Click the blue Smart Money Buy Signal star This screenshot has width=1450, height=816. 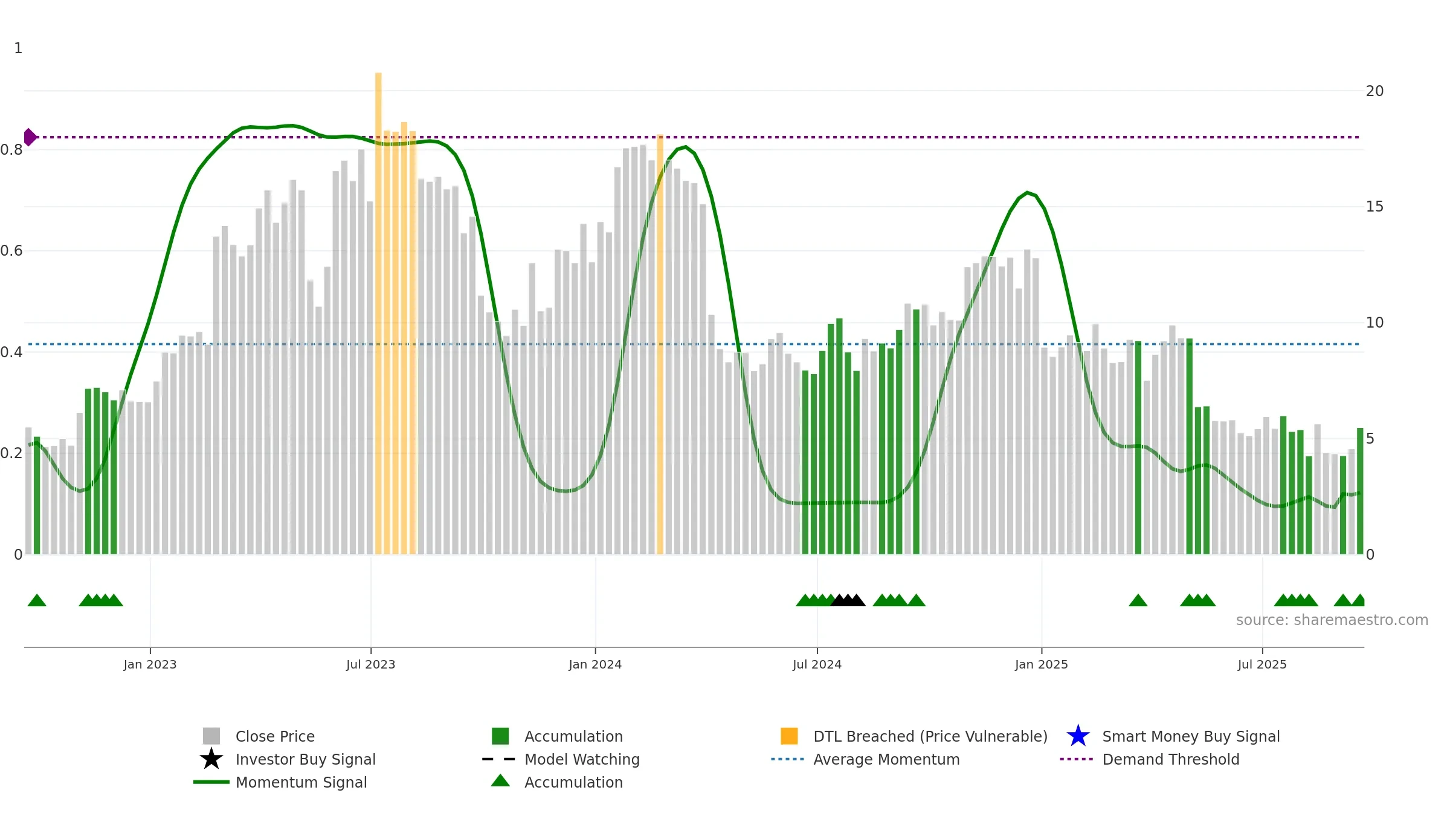(x=1078, y=736)
